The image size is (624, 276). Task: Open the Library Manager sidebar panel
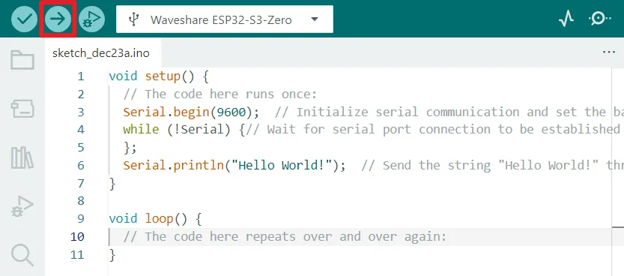tap(22, 157)
